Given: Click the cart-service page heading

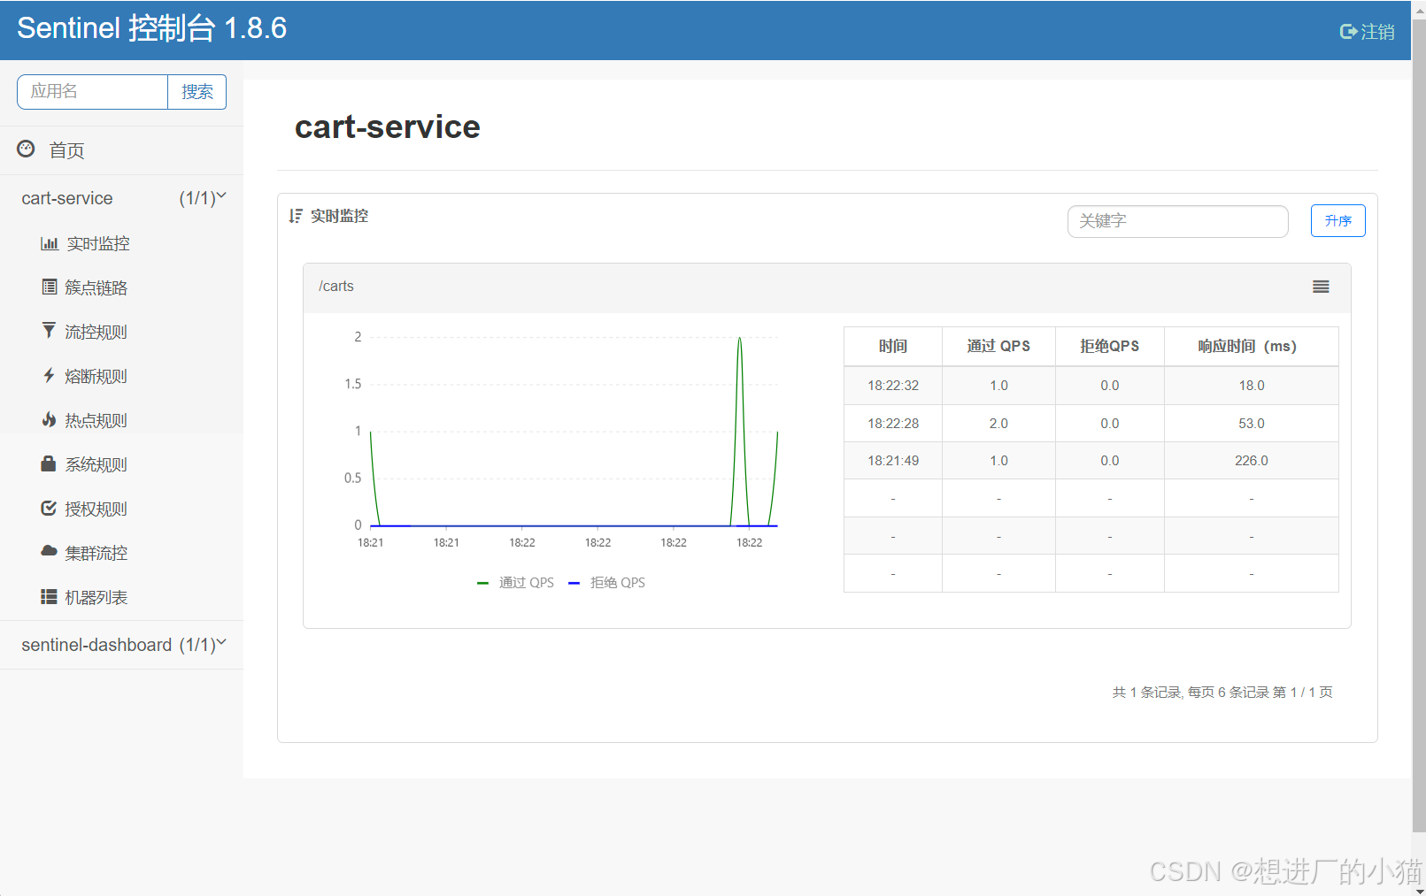Looking at the screenshot, I should (x=387, y=127).
